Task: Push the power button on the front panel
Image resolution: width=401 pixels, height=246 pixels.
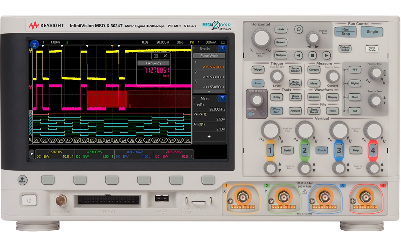Action: (29, 201)
